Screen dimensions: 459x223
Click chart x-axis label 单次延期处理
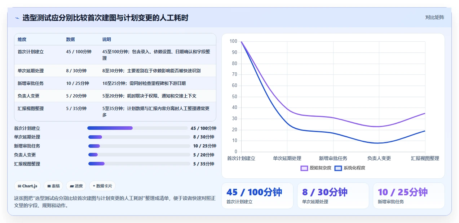tap(287, 158)
